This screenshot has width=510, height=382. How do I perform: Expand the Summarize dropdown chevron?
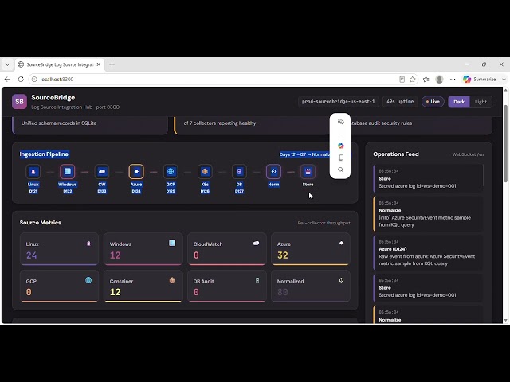tap(504, 80)
